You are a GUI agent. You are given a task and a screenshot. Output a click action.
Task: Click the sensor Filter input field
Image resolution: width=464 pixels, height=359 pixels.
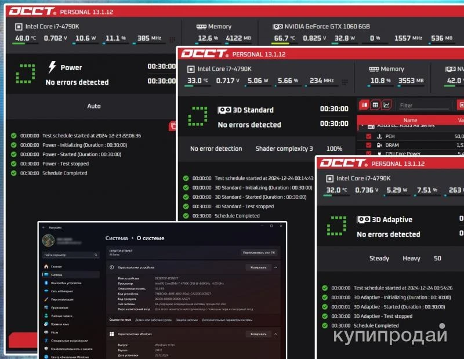(x=423, y=106)
